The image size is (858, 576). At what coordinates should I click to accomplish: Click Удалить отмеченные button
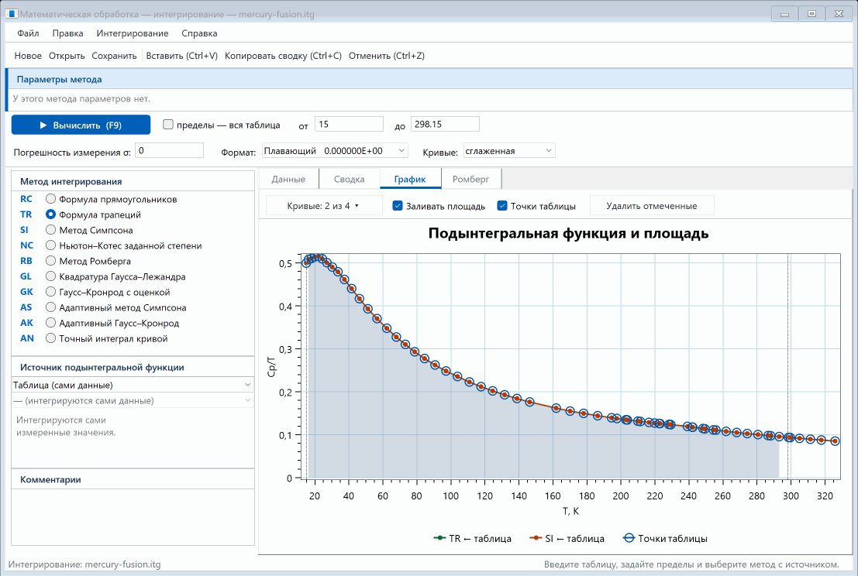point(652,206)
